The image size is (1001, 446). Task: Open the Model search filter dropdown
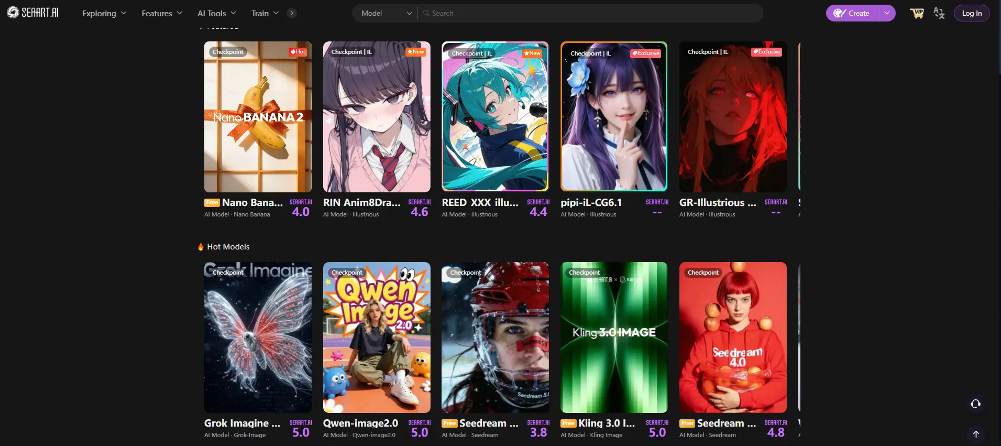click(386, 13)
